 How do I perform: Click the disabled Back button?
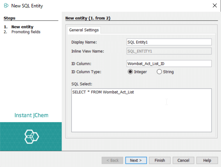(112, 160)
